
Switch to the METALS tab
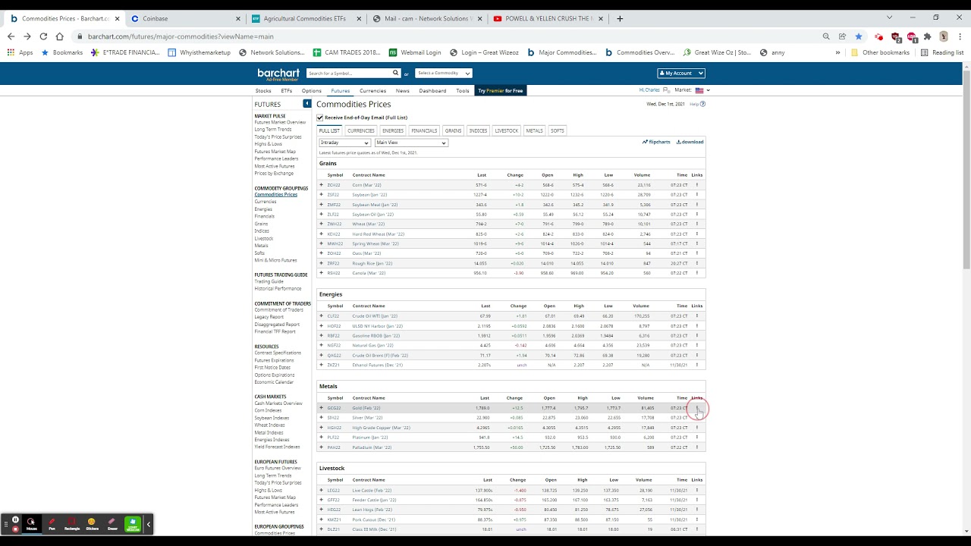click(535, 130)
